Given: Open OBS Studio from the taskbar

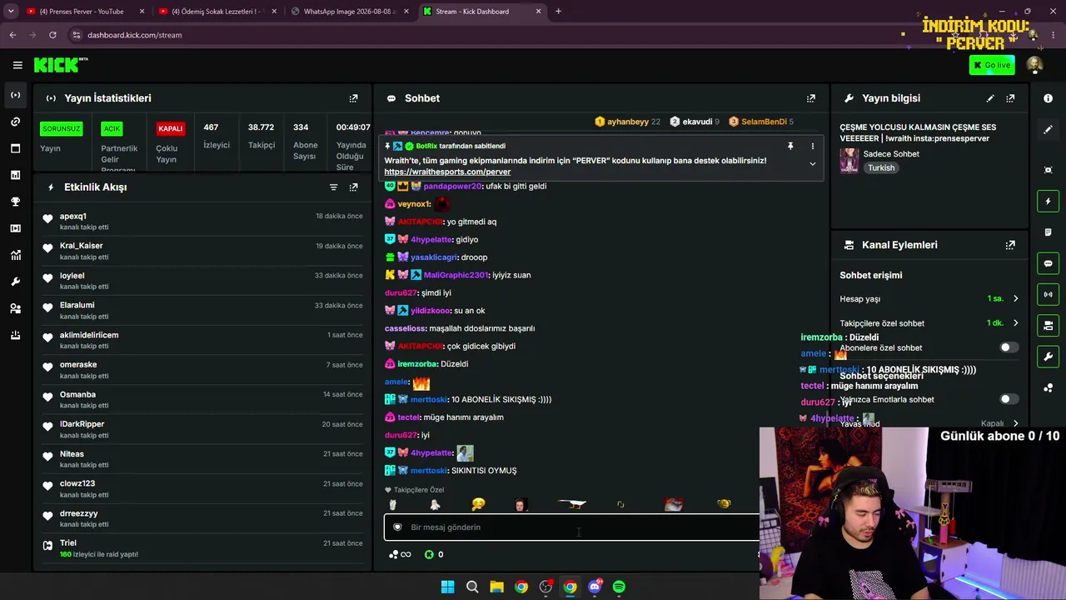Looking at the screenshot, I should [x=545, y=587].
